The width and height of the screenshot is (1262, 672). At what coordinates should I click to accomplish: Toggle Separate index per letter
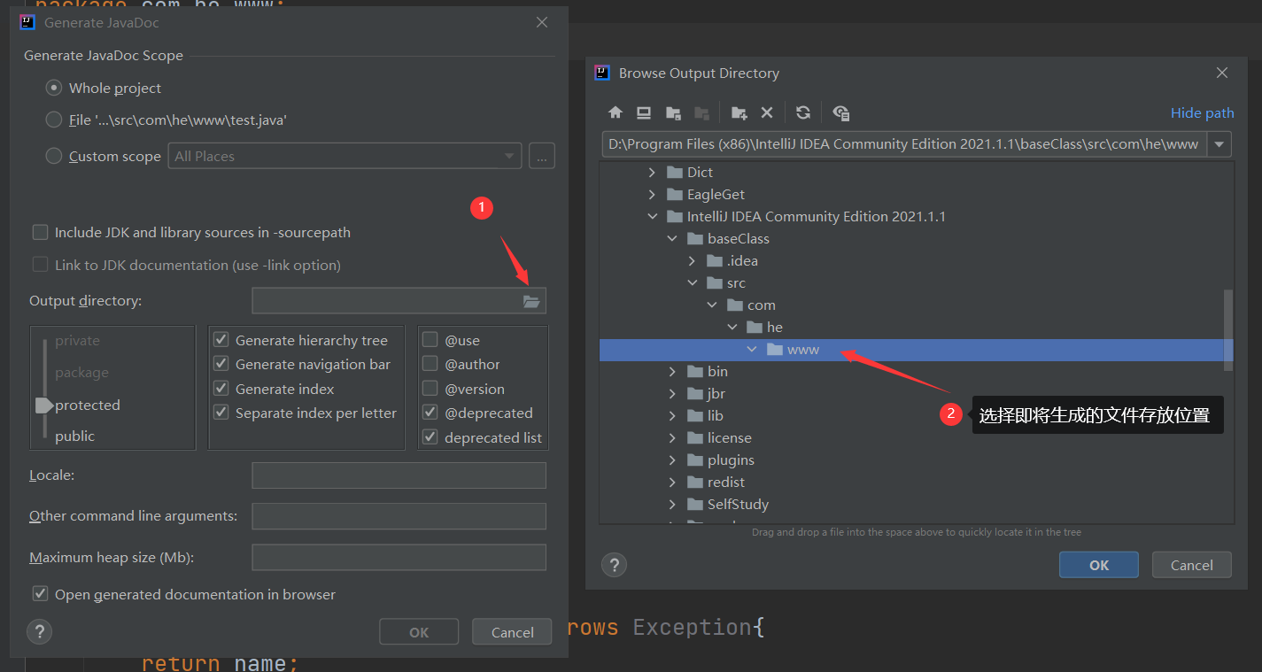pos(221,413)
